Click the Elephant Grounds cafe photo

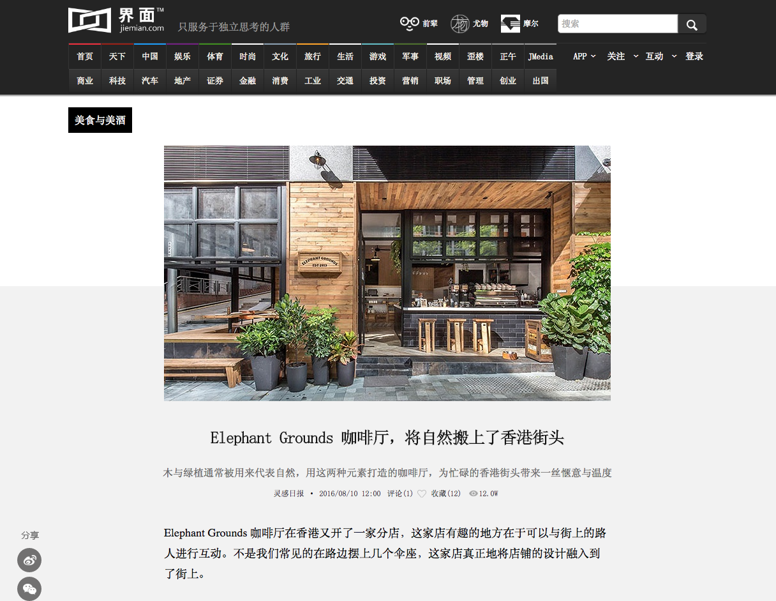click(x=387, y=273)
